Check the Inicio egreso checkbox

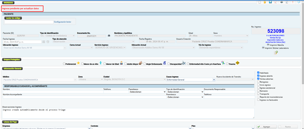[258, 85]
